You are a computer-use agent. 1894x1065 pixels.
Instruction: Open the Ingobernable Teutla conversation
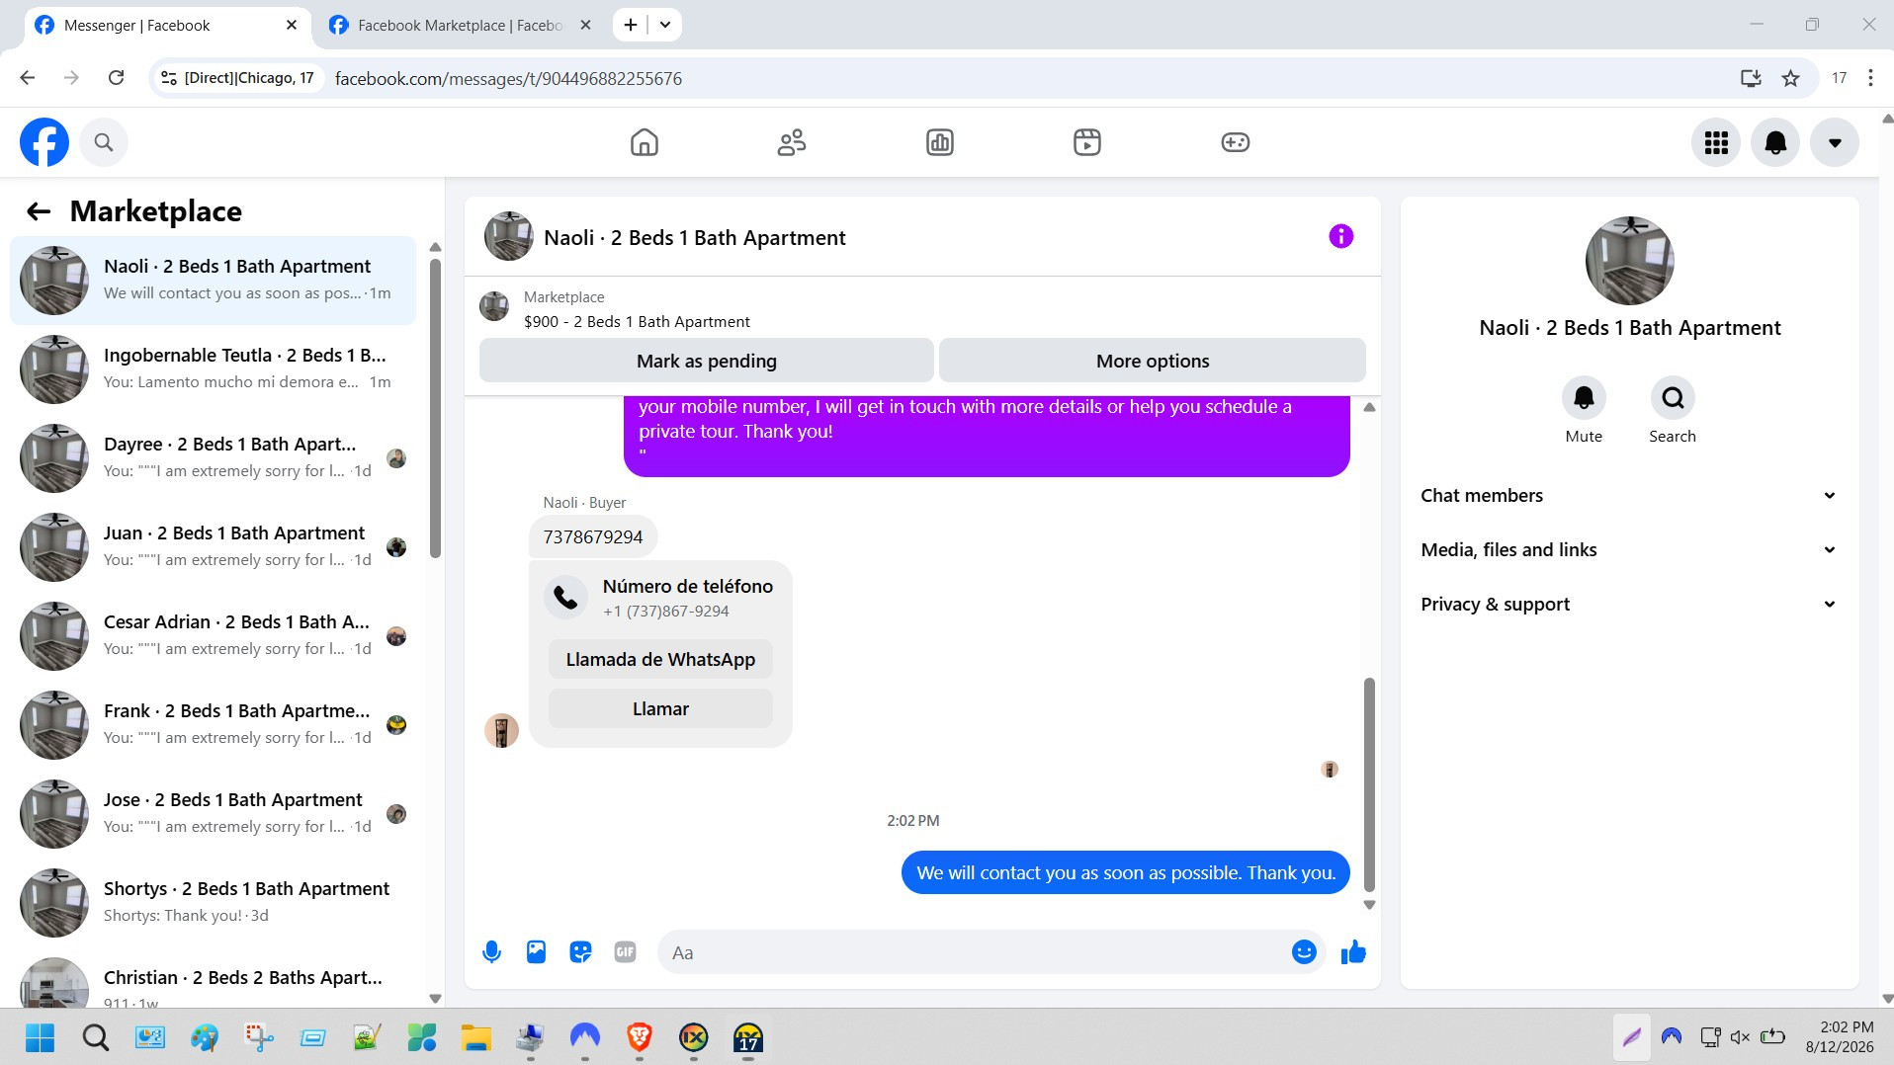click(x=214, y=369)
